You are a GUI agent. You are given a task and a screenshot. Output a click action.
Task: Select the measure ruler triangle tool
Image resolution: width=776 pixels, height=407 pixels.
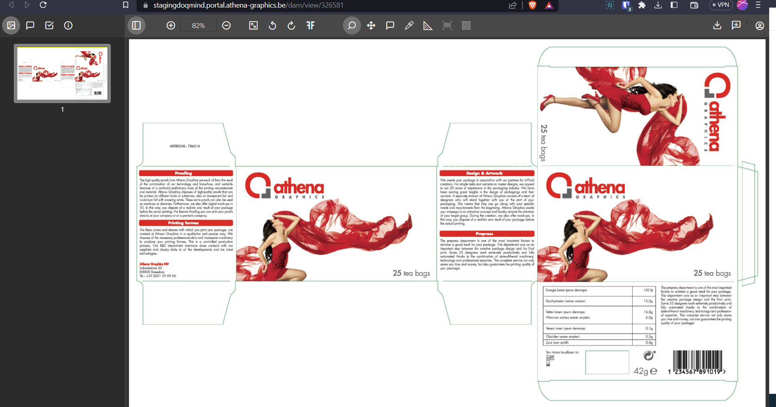428,26
